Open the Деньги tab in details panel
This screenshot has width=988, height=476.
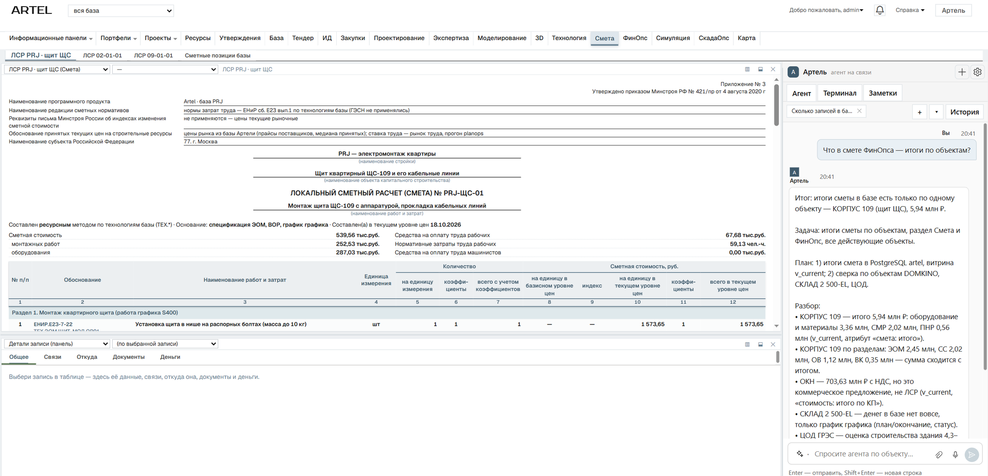click(x=170, y=357)
